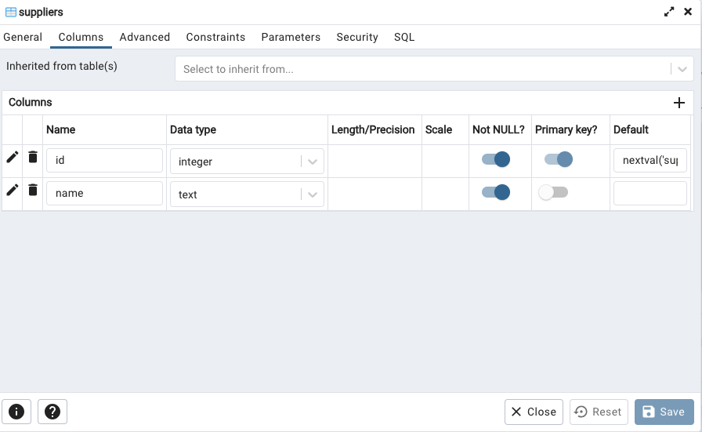Maximize the suppliers dialog with expand icon
Viewport: 702px width, 432px height.
coord(669,12)
